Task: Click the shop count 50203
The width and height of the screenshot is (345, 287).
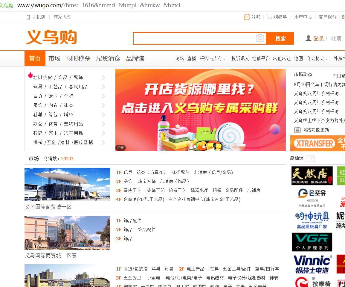Action: click(x=67, y=159)
